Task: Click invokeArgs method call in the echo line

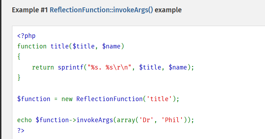Action: coord(95,120)
